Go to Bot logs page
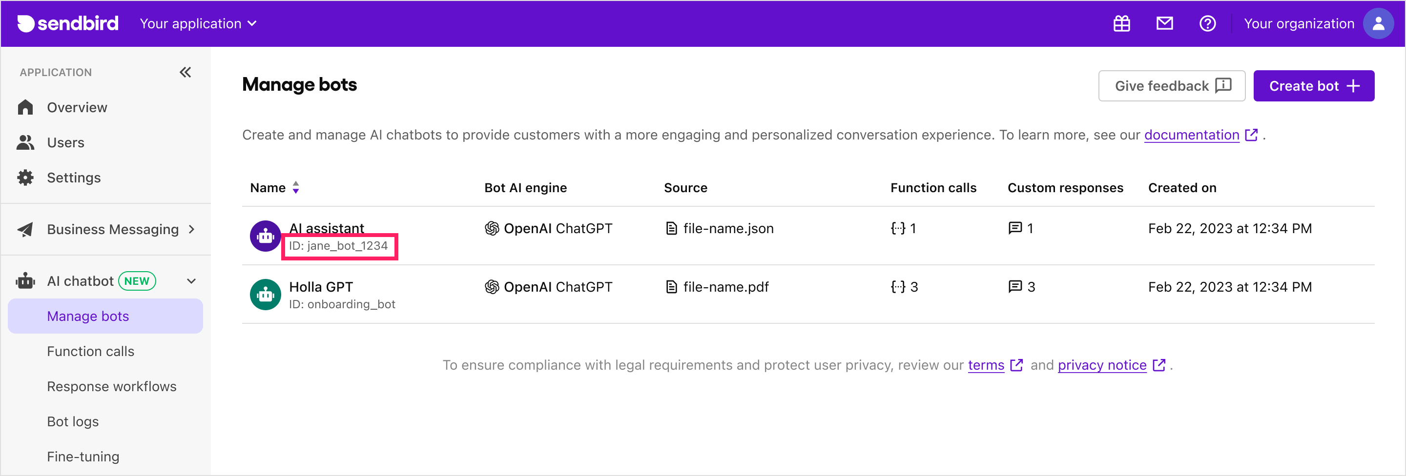 [x=73, y=421]
